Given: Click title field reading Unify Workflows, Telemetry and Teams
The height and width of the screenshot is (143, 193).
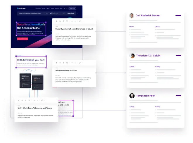Looking at the screenshot, I should coord(35,108).
